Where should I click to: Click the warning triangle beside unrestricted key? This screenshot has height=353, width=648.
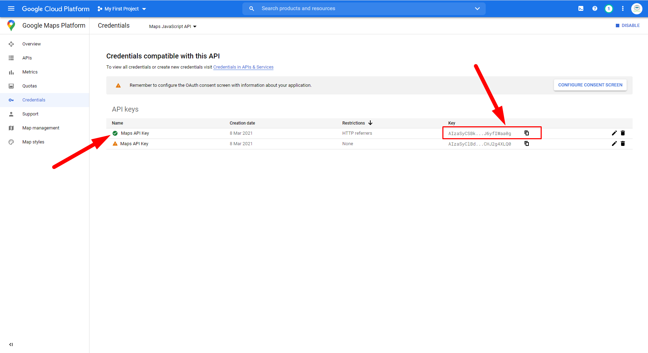click(x=115, y=144)
